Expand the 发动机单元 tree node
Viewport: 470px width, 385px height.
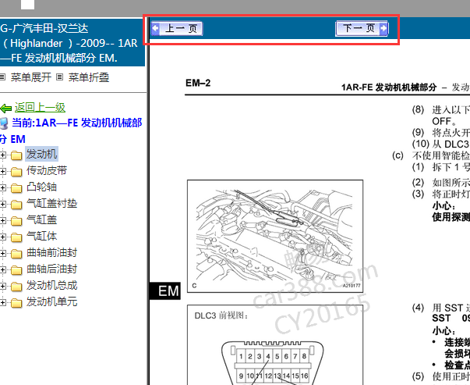[2, 302]
